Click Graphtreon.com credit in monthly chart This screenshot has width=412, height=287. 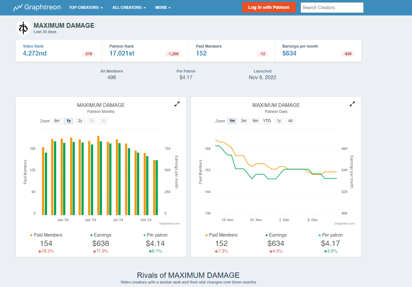(x=169, y=224)
